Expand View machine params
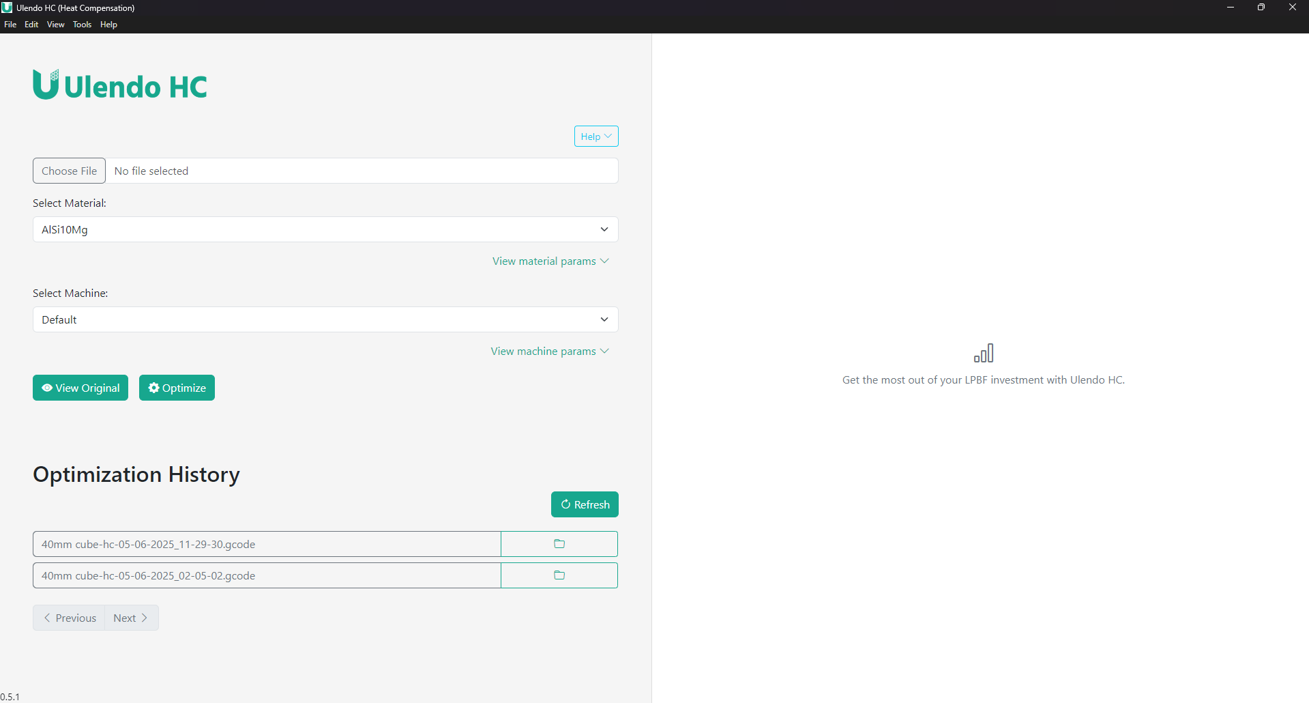The width and height of the screenshot is (1309, 703). tap(550, 351)
